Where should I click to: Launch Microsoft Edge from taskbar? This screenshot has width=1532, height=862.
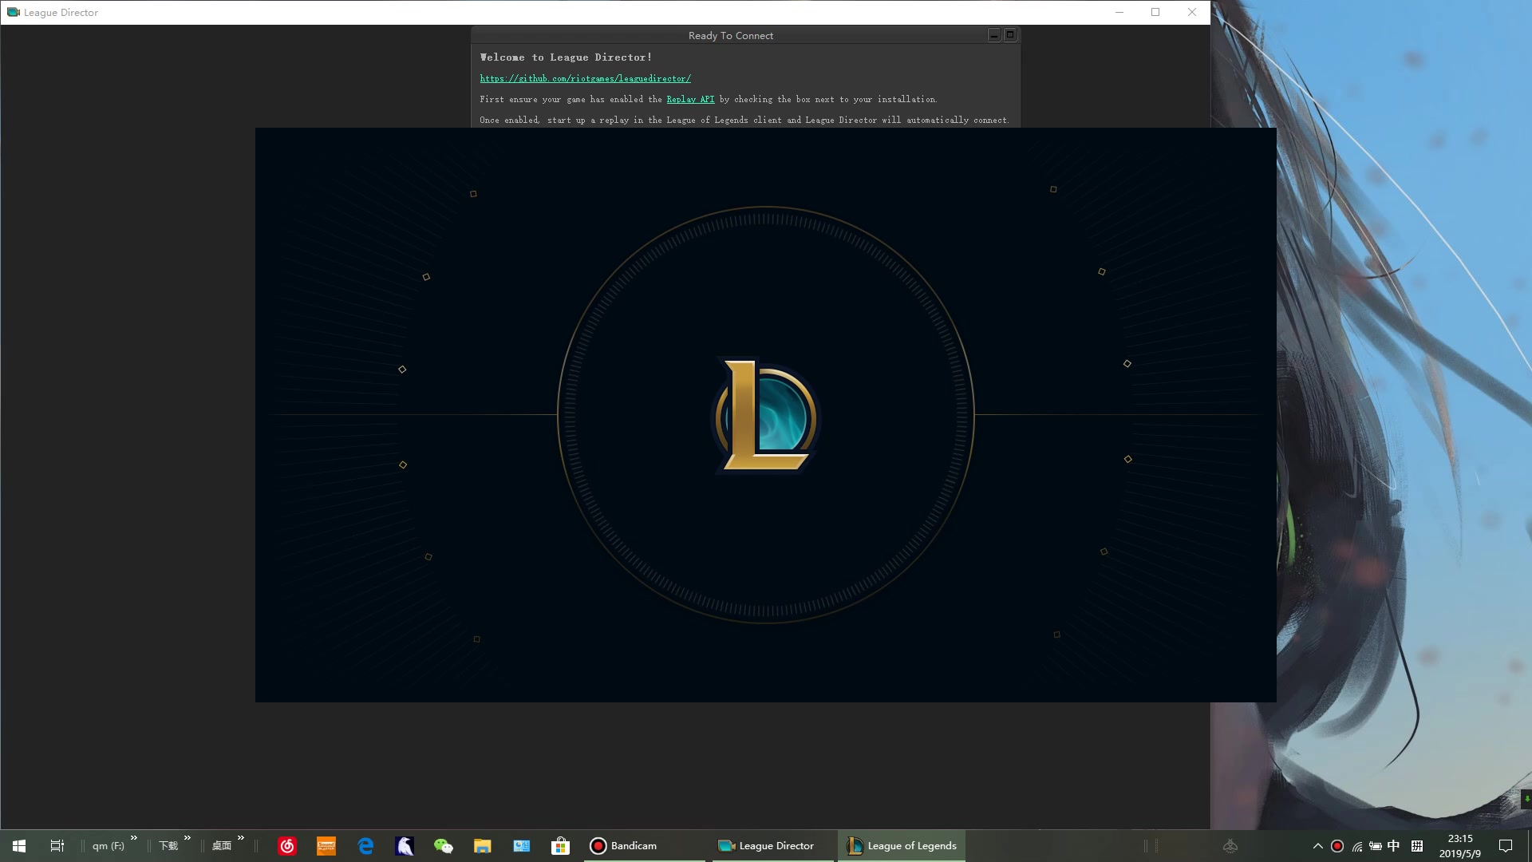point(365,846)
